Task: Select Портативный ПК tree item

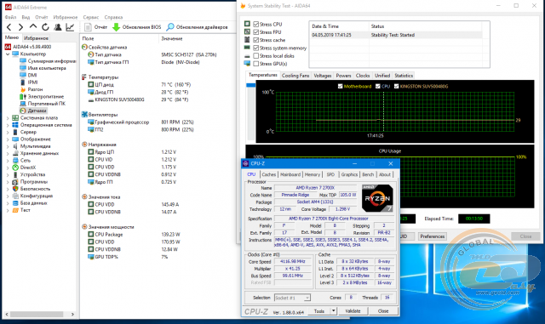Action: click(43, 104)
